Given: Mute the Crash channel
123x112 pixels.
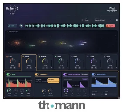Looking at the screenshot, I should coord(92,68).
